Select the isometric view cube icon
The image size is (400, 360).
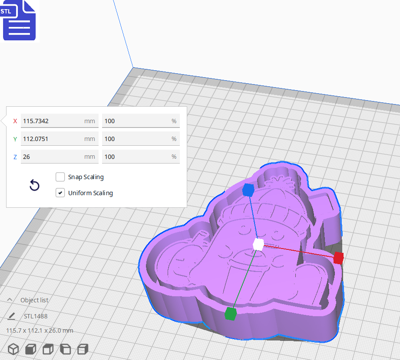(13, 349)
